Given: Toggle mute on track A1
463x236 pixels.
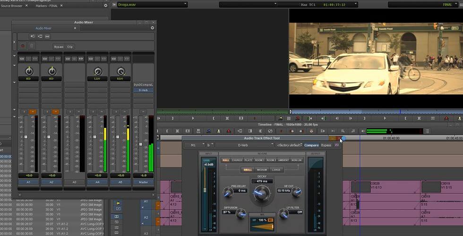Looking at the screenshot, I should 32,111.
